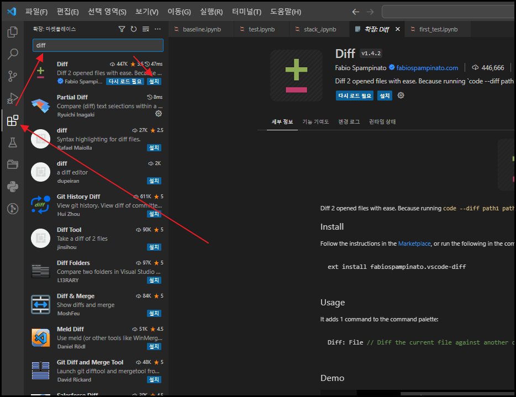Click the marketplace search input showing diff

(98, 45)
